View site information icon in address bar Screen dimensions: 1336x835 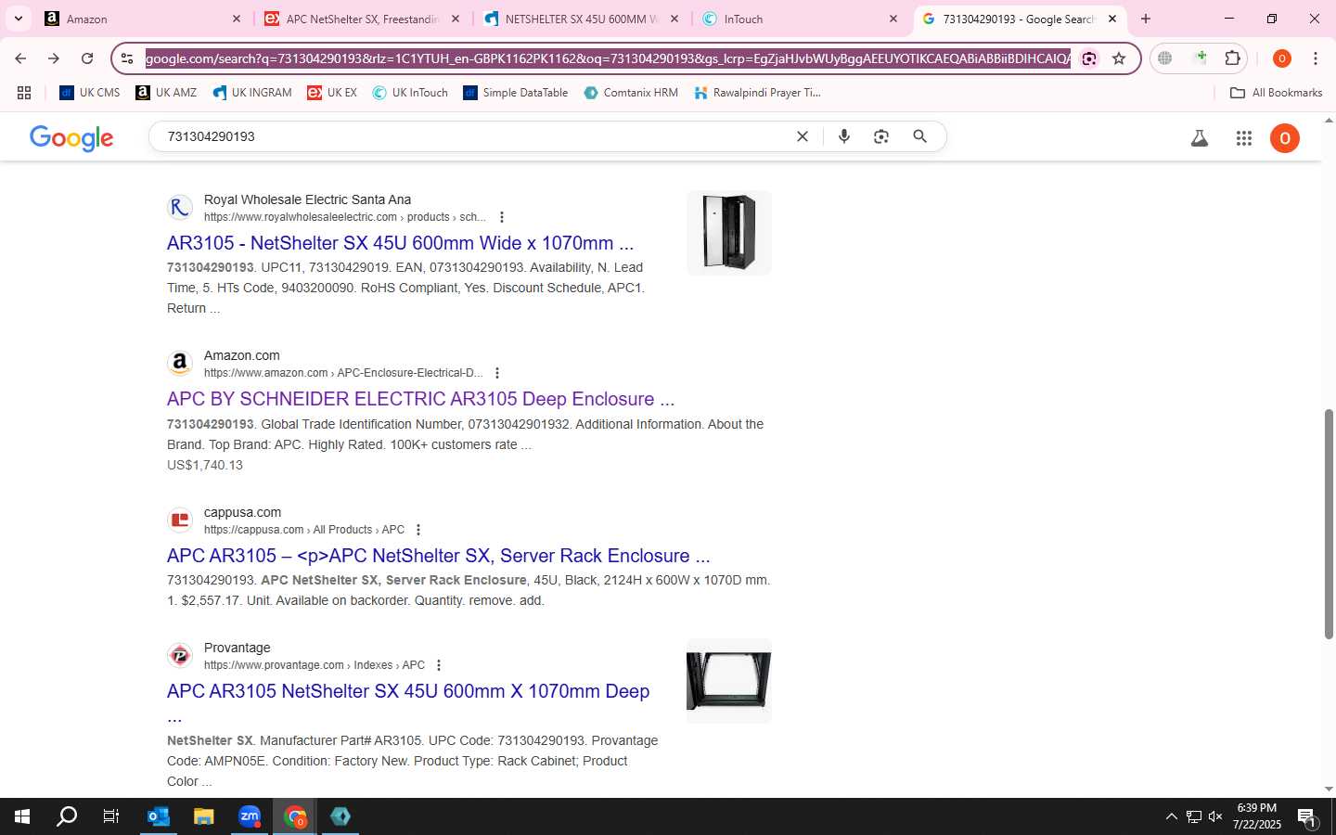tap(127, 58)
